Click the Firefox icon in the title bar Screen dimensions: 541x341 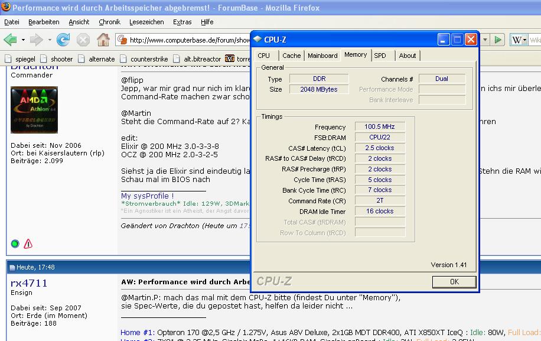click(6, 7)
